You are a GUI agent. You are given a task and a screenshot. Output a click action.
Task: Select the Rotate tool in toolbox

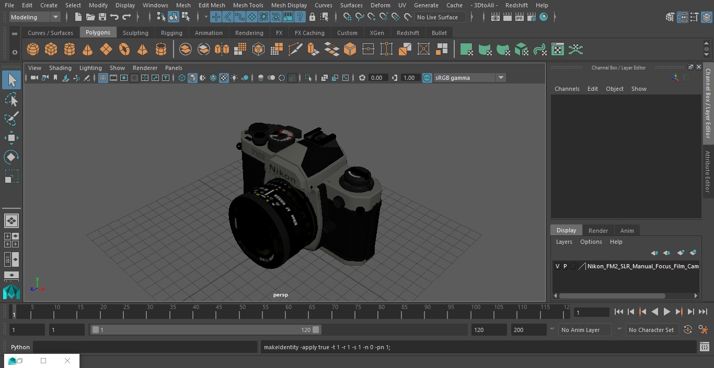11,157
